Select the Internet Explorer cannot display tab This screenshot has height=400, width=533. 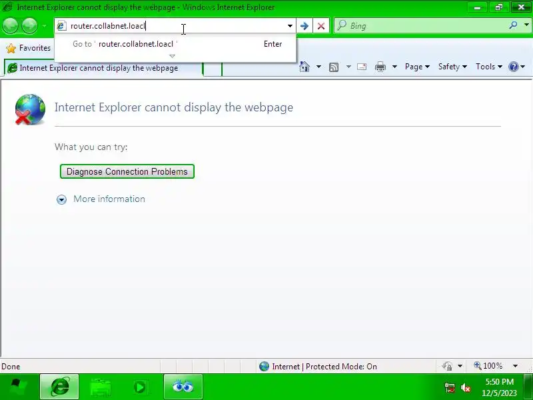pyautogui.click(x=103, y=68)
